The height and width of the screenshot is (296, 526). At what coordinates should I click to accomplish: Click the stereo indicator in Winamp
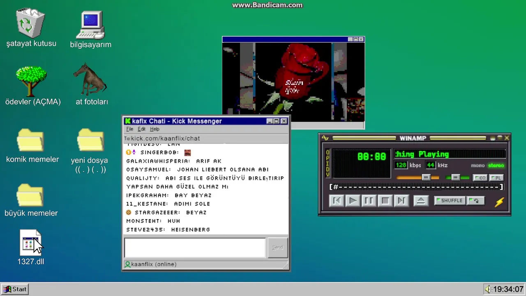click(x=496, y=166)
